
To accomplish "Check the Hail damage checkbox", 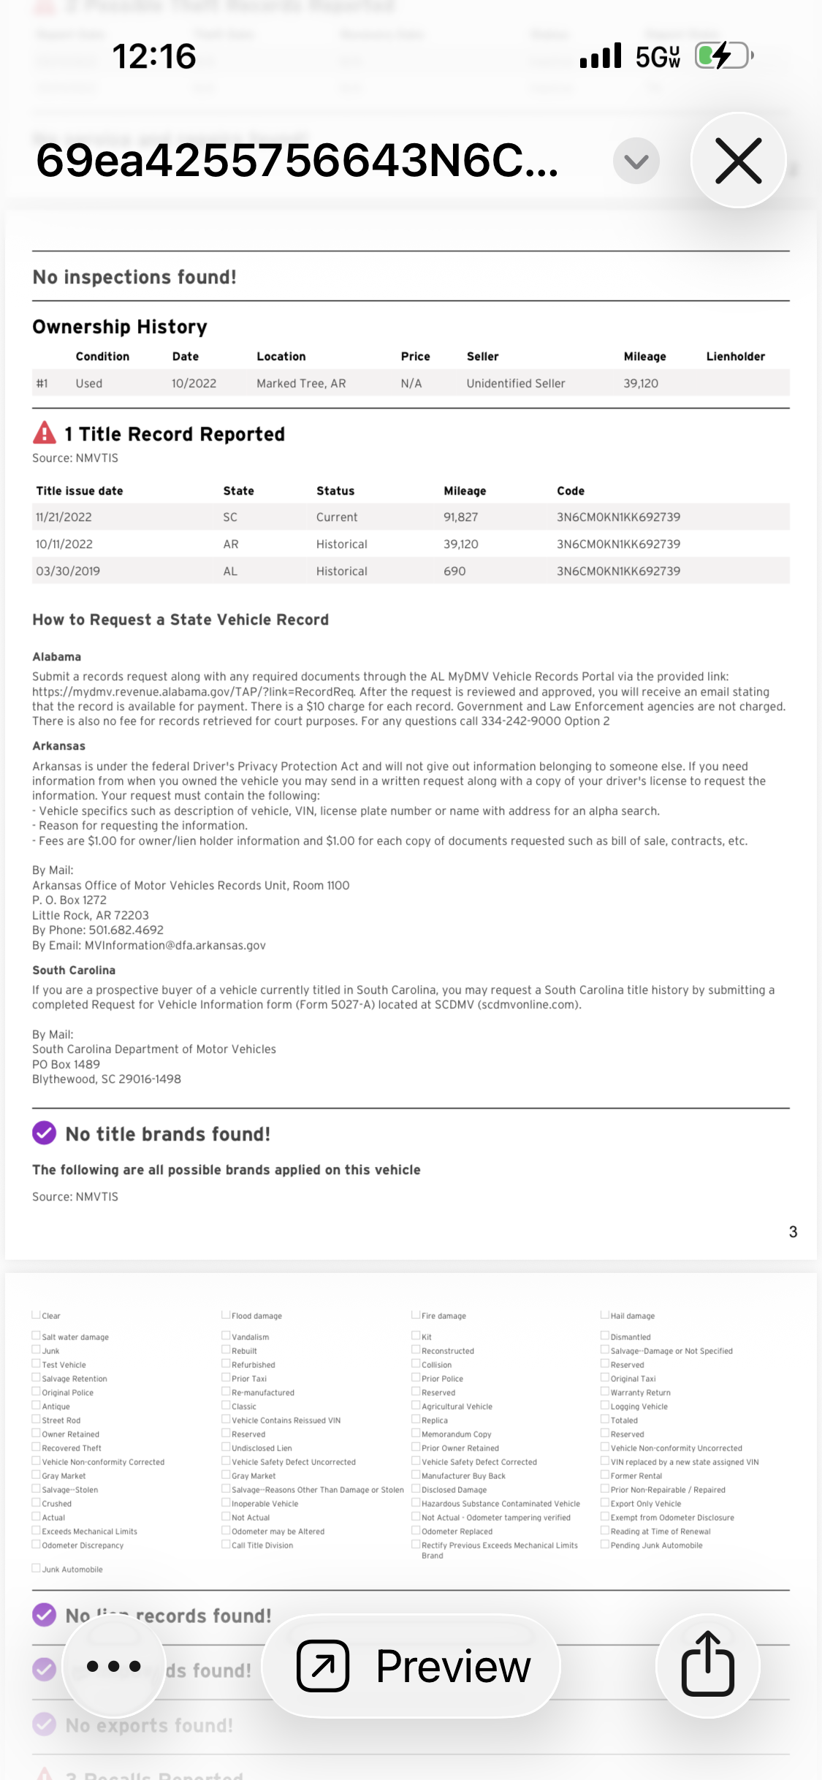I will (x=605, y=1315).
